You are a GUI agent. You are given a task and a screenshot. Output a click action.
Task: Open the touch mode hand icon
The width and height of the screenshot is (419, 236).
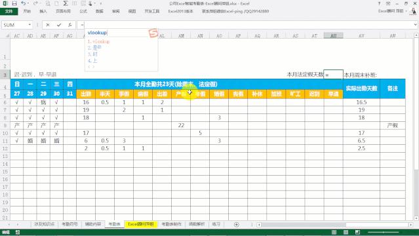90,3
